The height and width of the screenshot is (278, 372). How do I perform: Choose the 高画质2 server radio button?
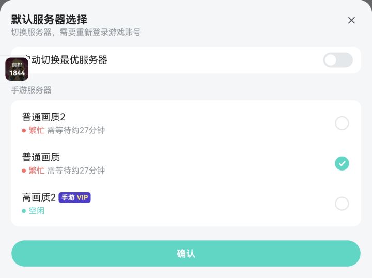tap(342, 204)
